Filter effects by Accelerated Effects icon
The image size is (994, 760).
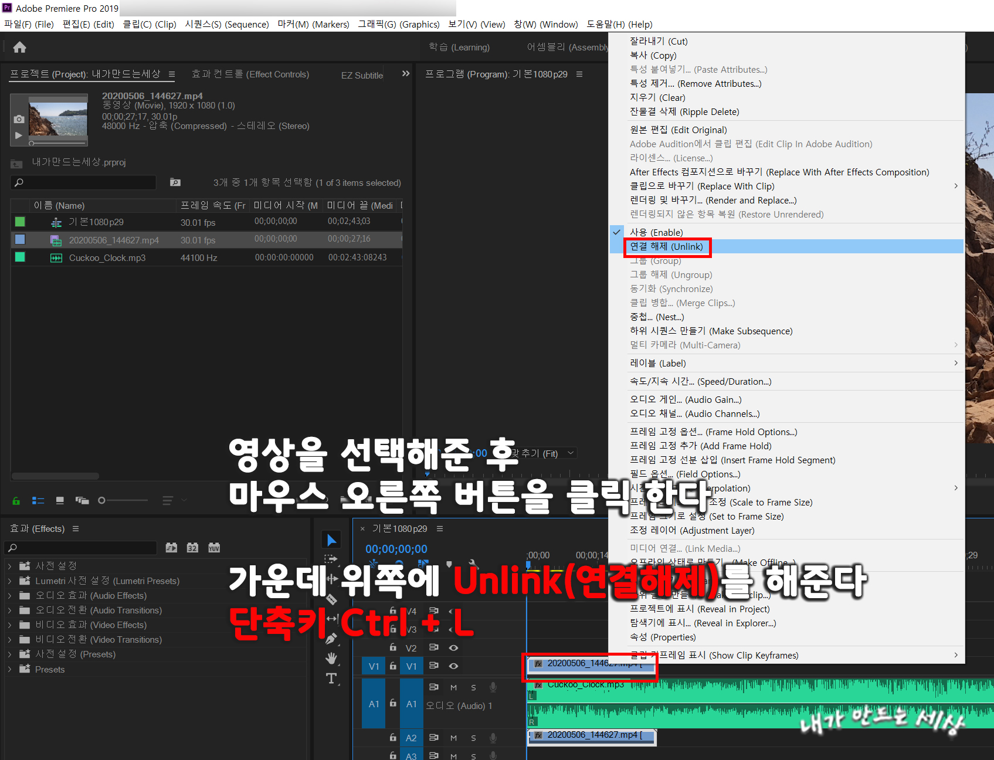(171, 548)
